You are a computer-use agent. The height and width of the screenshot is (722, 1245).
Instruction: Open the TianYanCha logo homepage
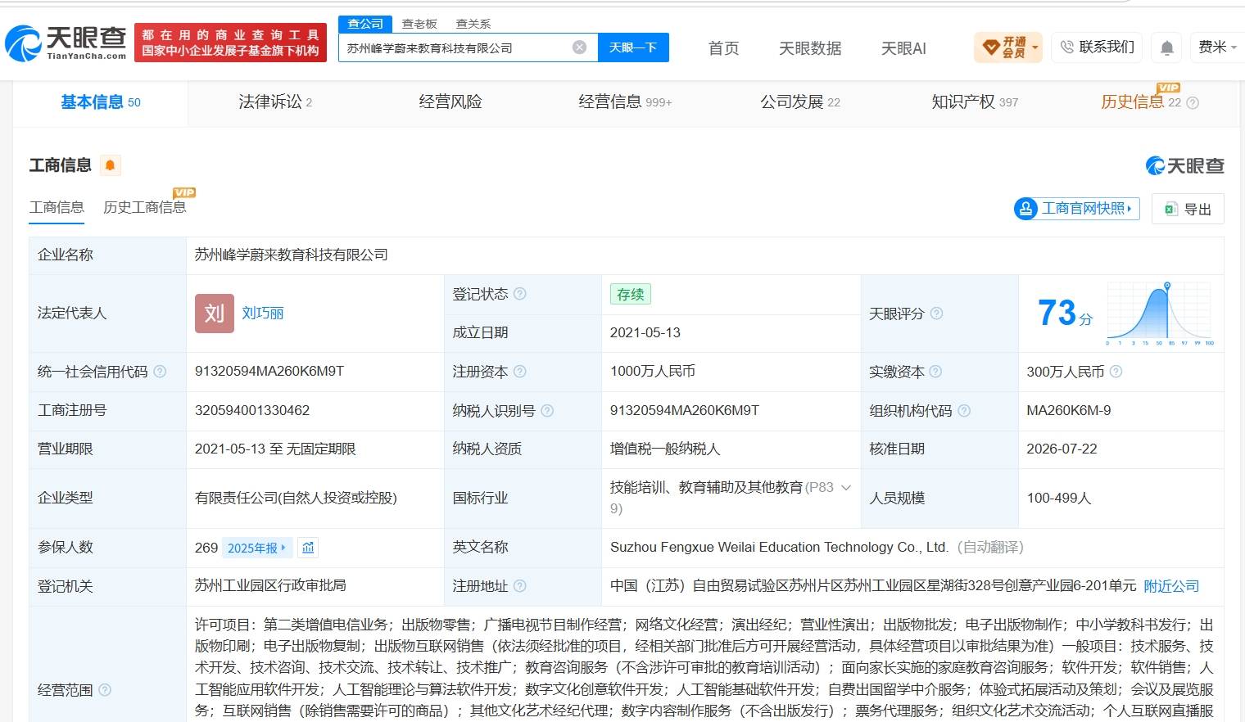66,43
